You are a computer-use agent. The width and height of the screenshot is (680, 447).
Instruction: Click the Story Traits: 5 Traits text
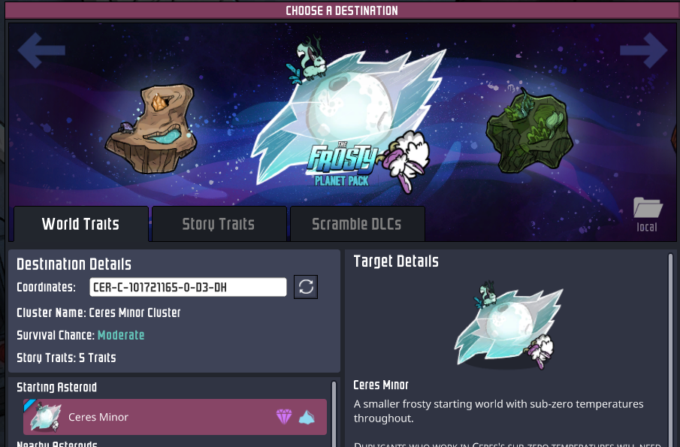66,358
